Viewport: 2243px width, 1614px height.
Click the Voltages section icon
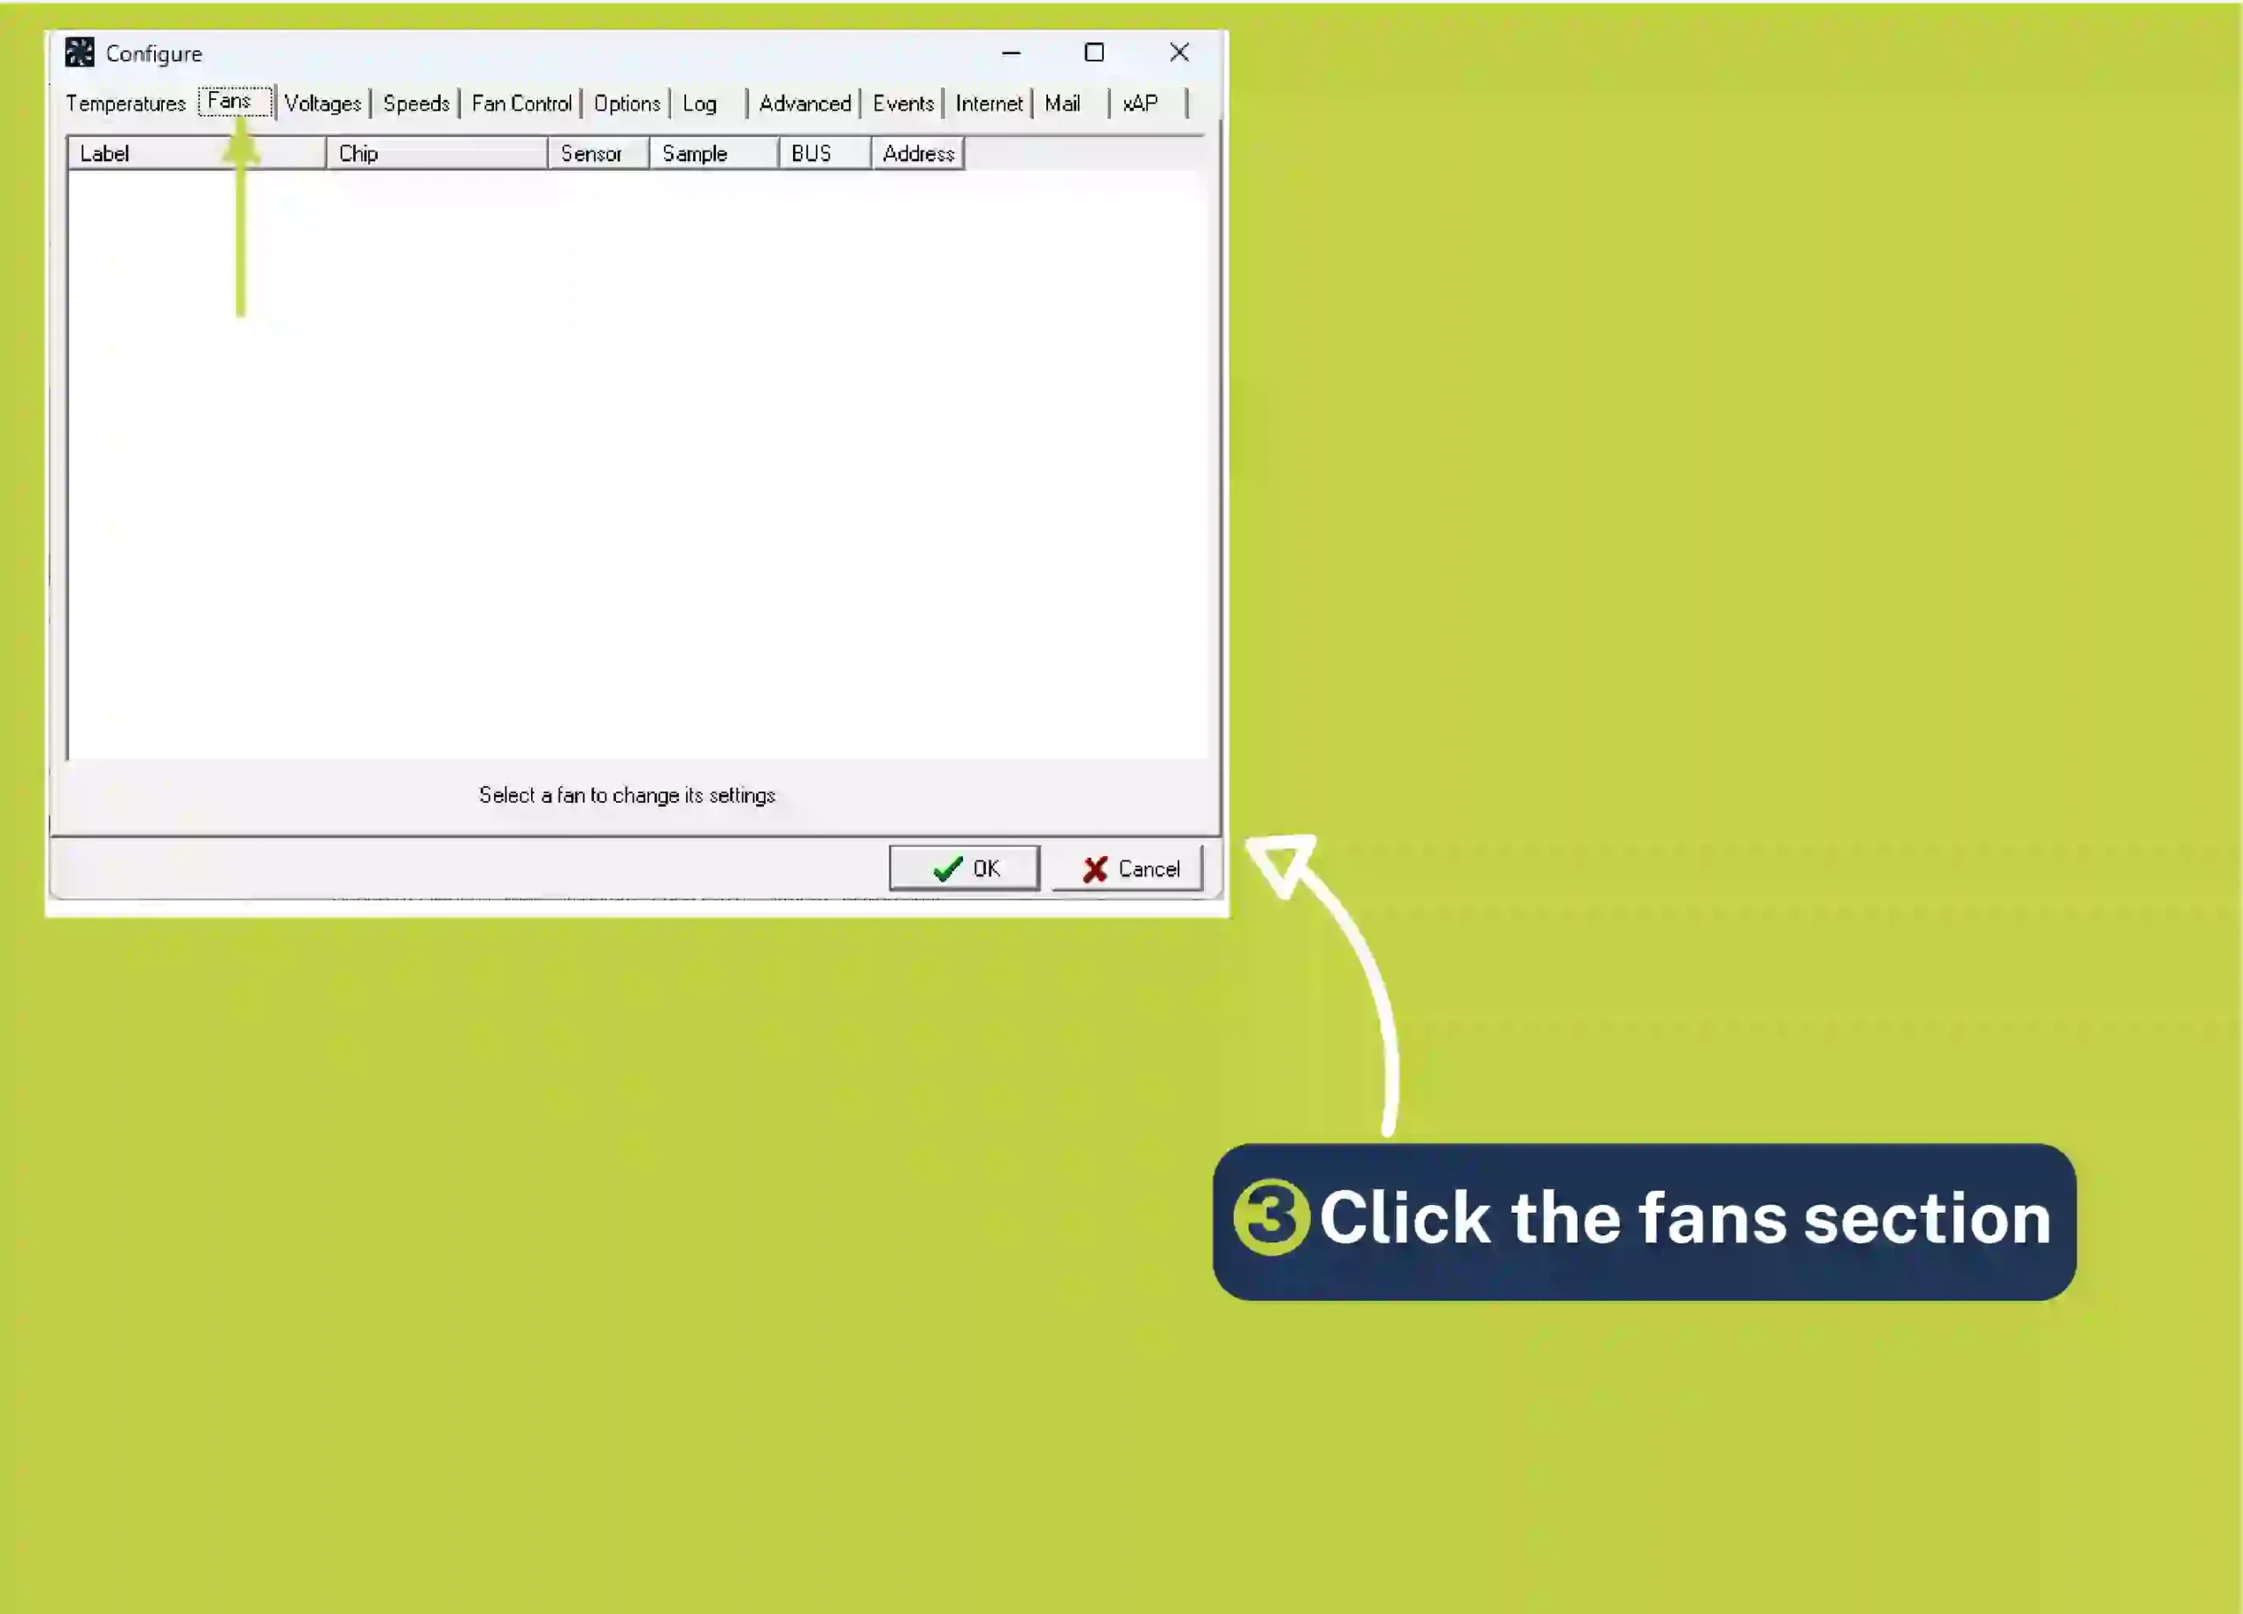tap(321, 103)
